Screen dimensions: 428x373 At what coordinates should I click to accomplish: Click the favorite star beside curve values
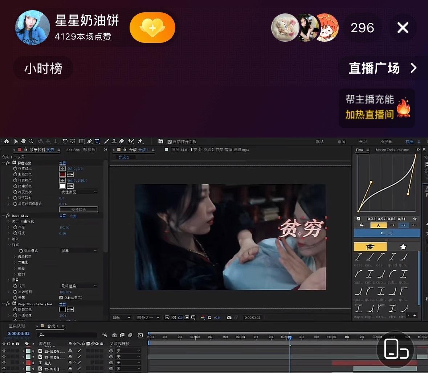click(415, 219)
